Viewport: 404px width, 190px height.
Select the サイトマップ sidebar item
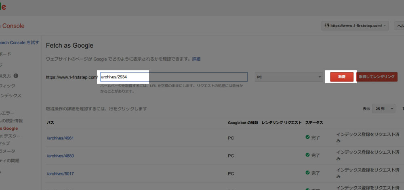coord(5,144)
